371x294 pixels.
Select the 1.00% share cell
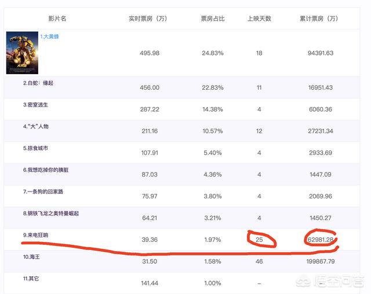pyautogui.click(x=213, y=283)
